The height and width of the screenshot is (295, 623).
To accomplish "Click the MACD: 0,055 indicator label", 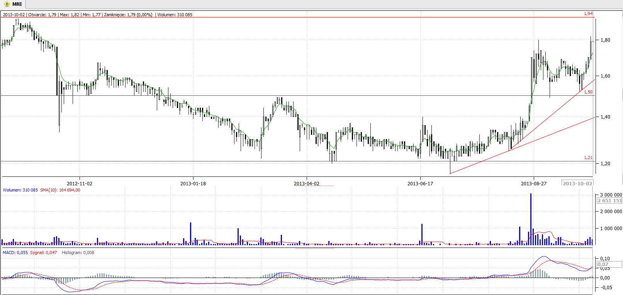I will [x=15, y=253].
